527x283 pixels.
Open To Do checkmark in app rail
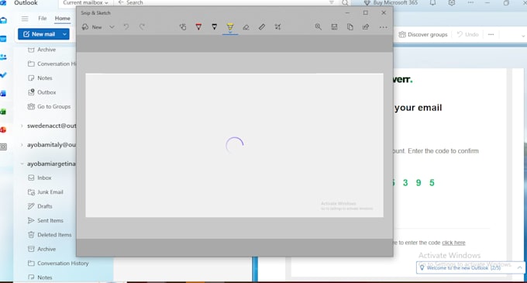pyautogui.click(x=3, y=75)
